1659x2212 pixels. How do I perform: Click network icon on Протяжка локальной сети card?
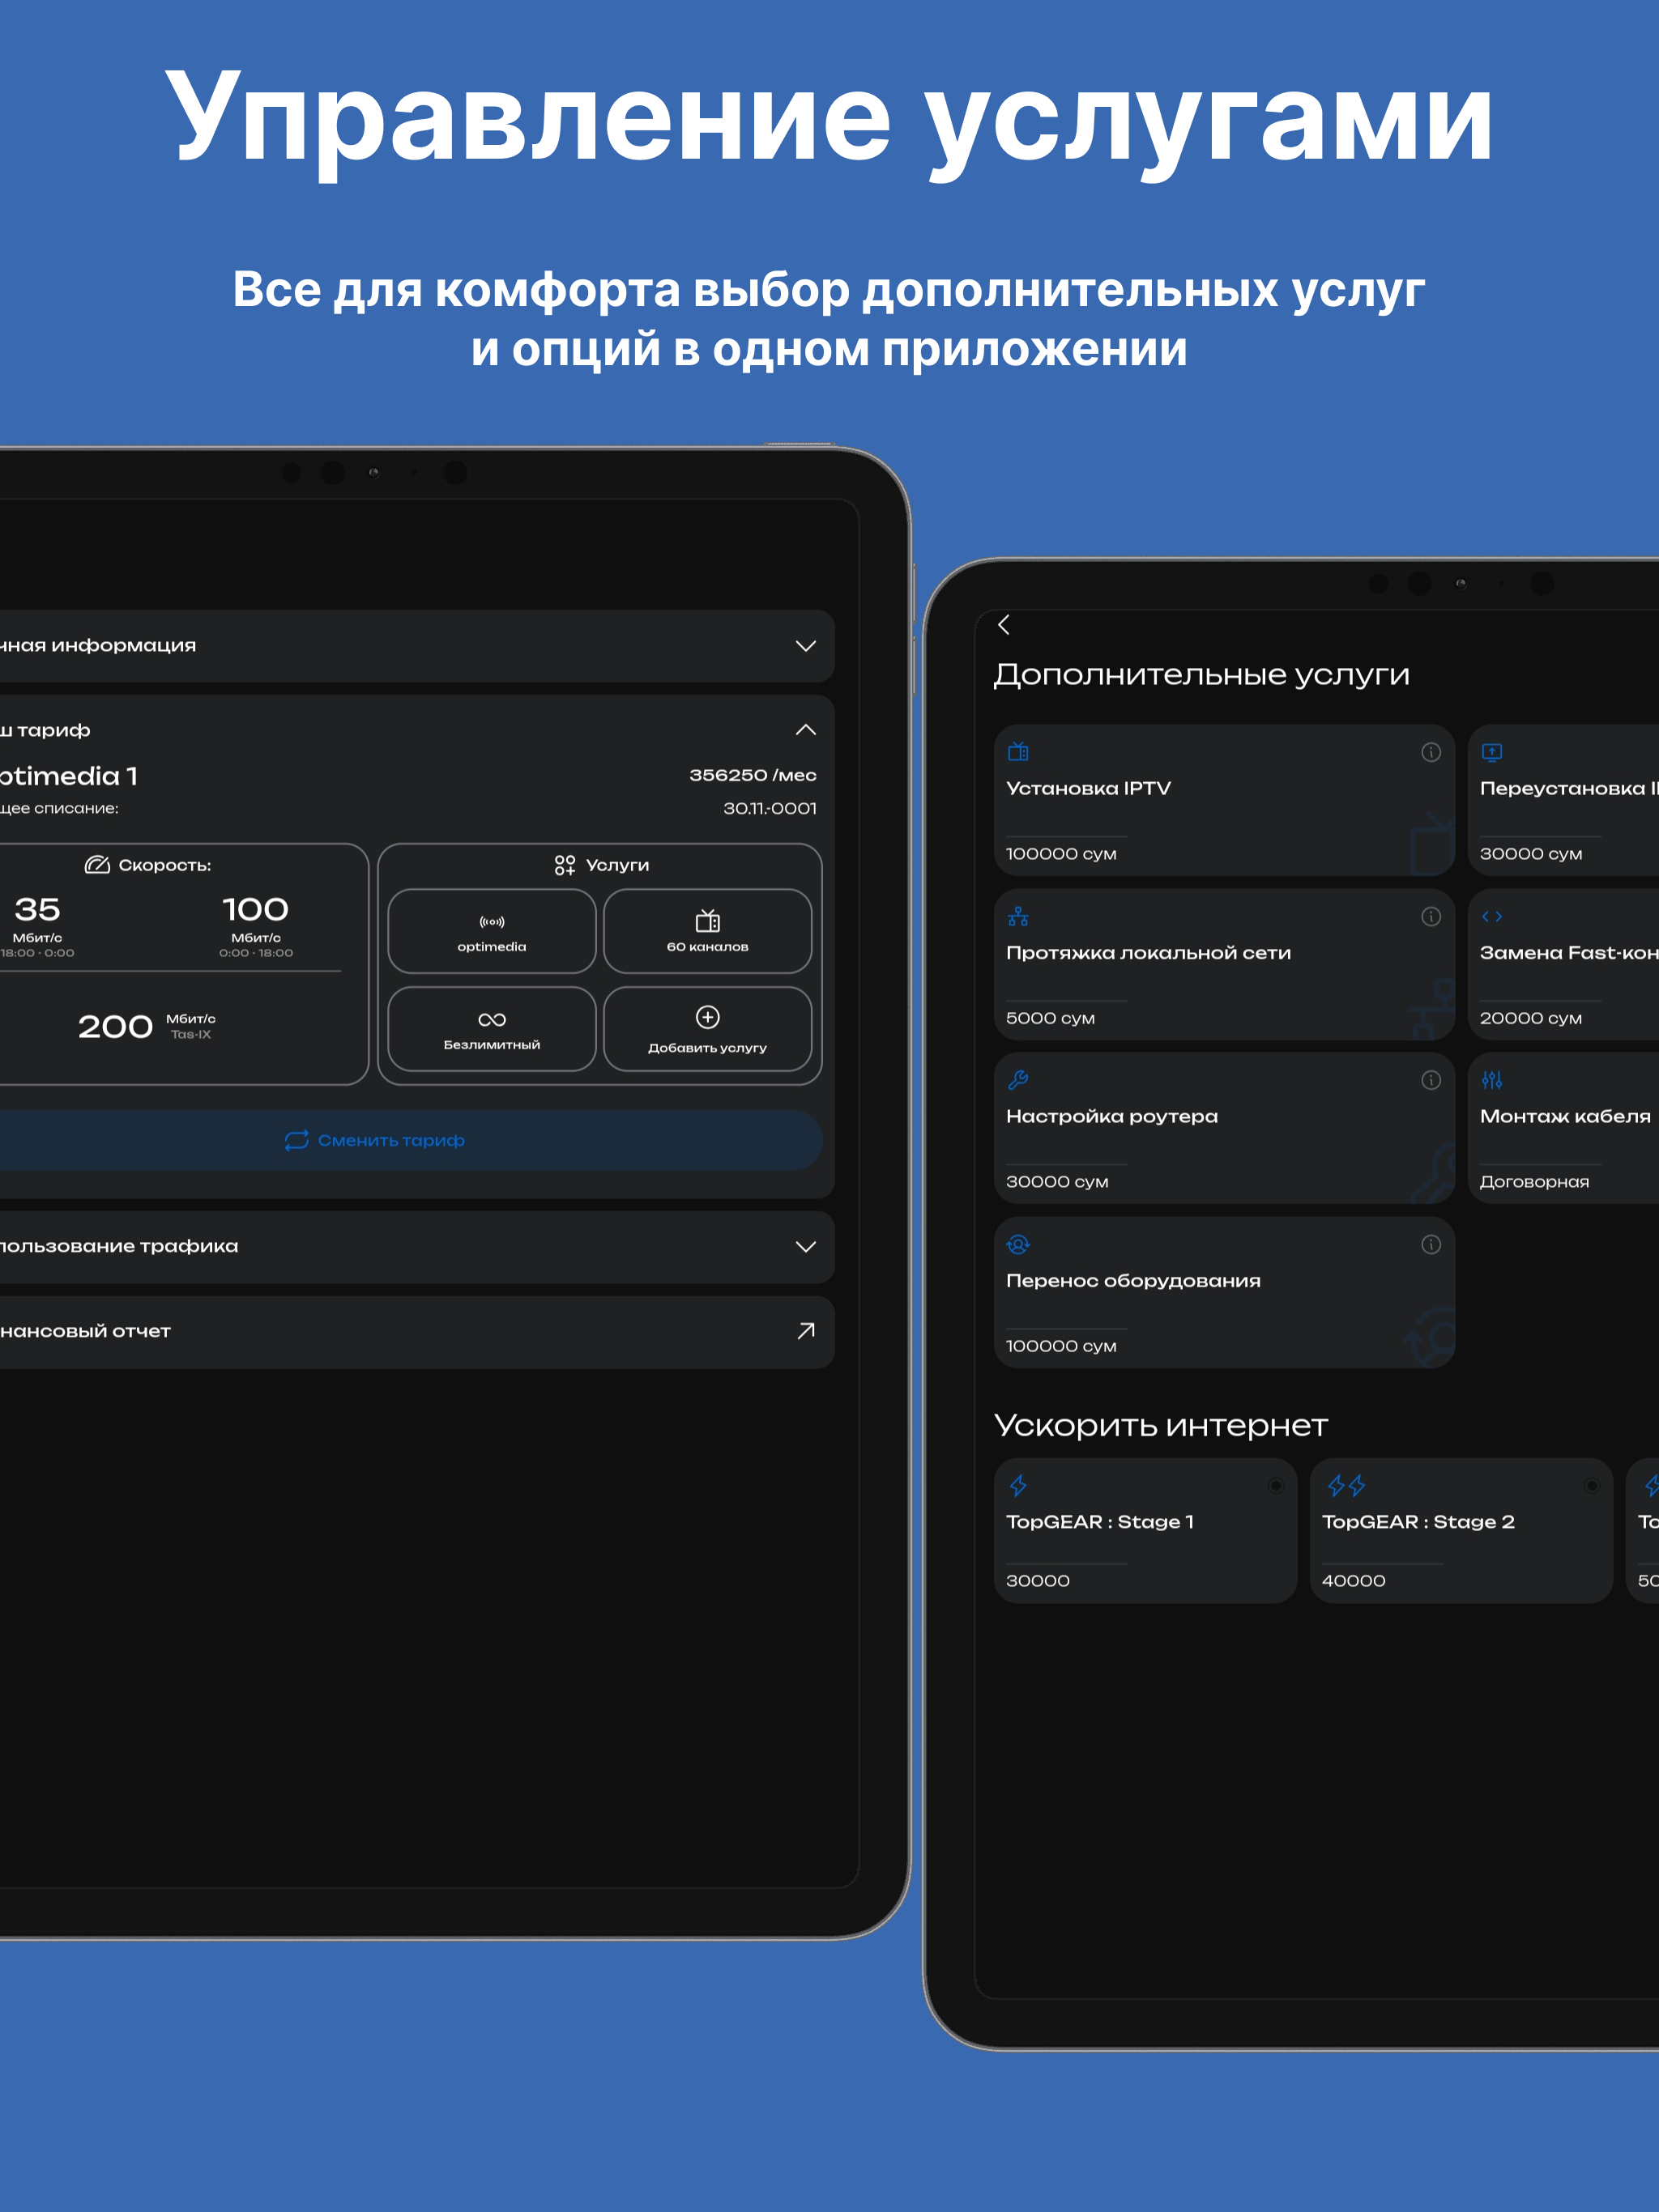coord(1017,916)
